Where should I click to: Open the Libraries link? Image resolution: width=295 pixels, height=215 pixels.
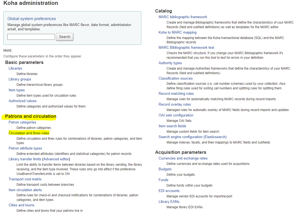(x=15, y=68)
